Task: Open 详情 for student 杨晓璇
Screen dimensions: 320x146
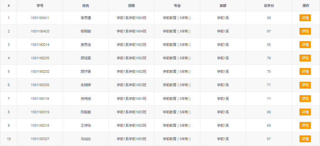Action: [x=305, y=31]
